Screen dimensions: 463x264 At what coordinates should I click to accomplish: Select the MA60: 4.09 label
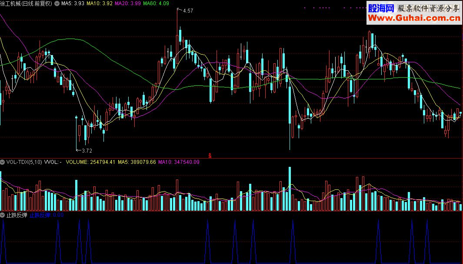[x=156, y=3]
